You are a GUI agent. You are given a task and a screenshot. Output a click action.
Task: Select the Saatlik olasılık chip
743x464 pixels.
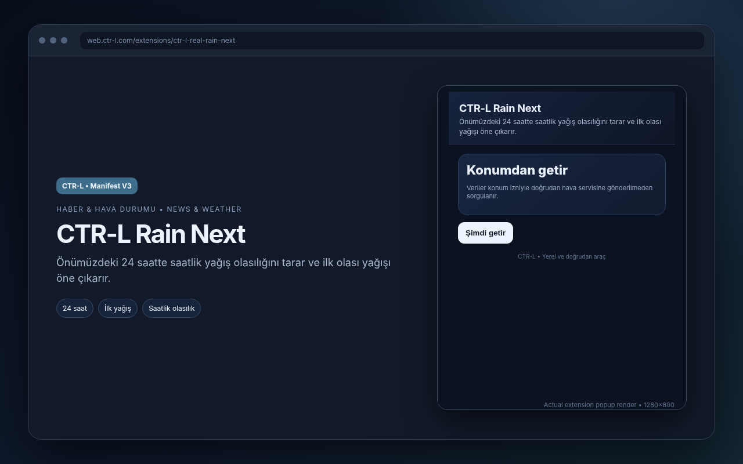pyautogui.click(x=171, y=308)
